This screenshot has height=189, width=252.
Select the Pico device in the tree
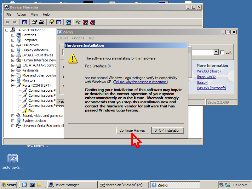(31, 111)
